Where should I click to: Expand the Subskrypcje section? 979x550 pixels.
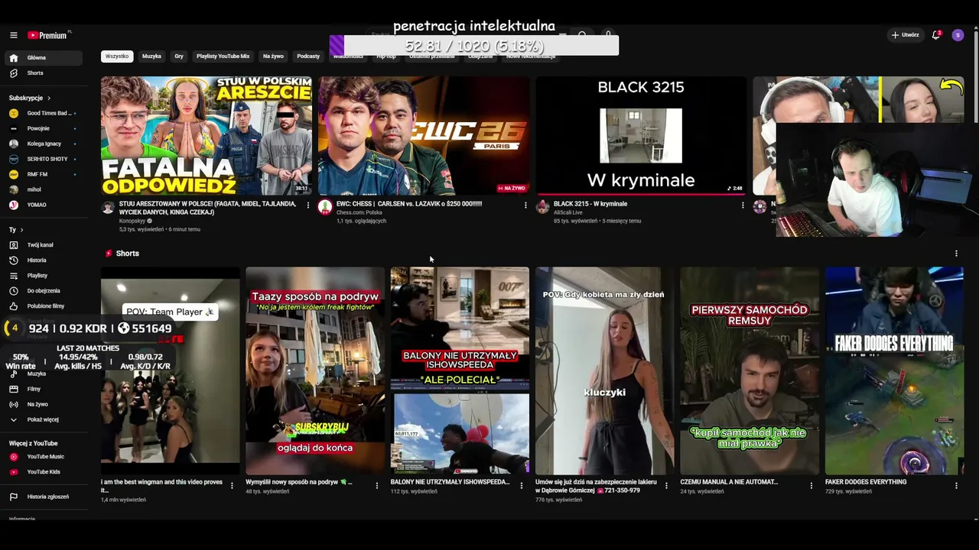click(30, 98)
